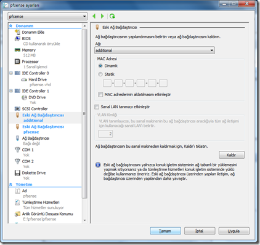Select the Statik MAC address option

click(x=100, y=74)
